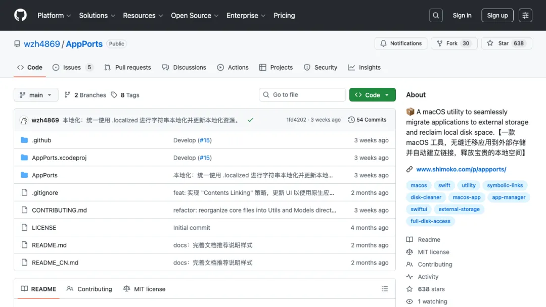Click the Sign in link
The height and width of the screenshot is (307, 546).
coord(462,15)
